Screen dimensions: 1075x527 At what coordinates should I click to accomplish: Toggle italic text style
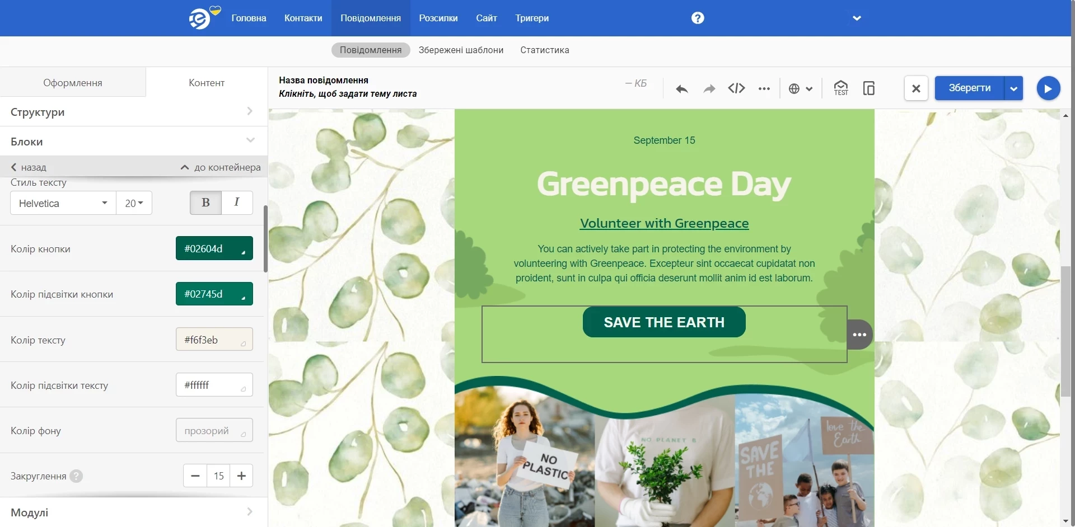tap(237, 203)
